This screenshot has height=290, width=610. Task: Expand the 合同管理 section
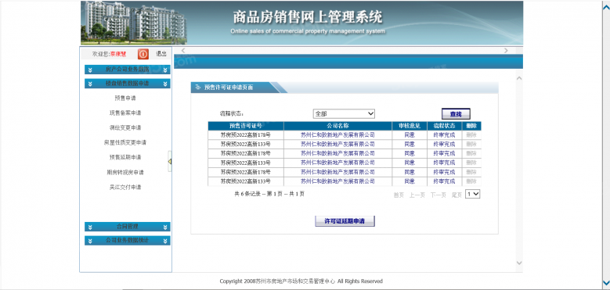tap(127, 227)
